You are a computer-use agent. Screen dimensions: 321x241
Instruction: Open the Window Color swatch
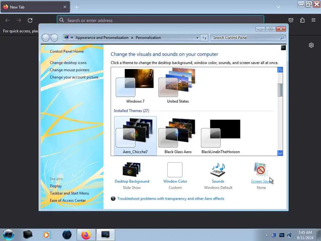(x=175, y=170)
